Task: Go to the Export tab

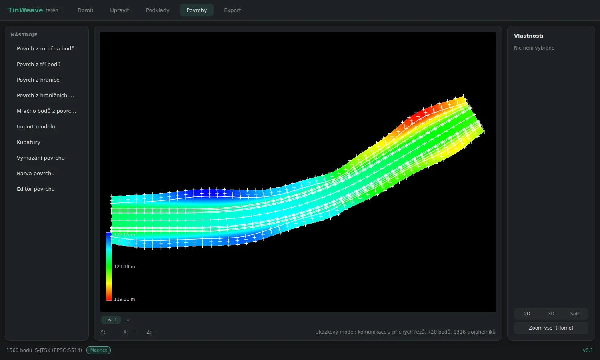Action: [x=232, y=10]
